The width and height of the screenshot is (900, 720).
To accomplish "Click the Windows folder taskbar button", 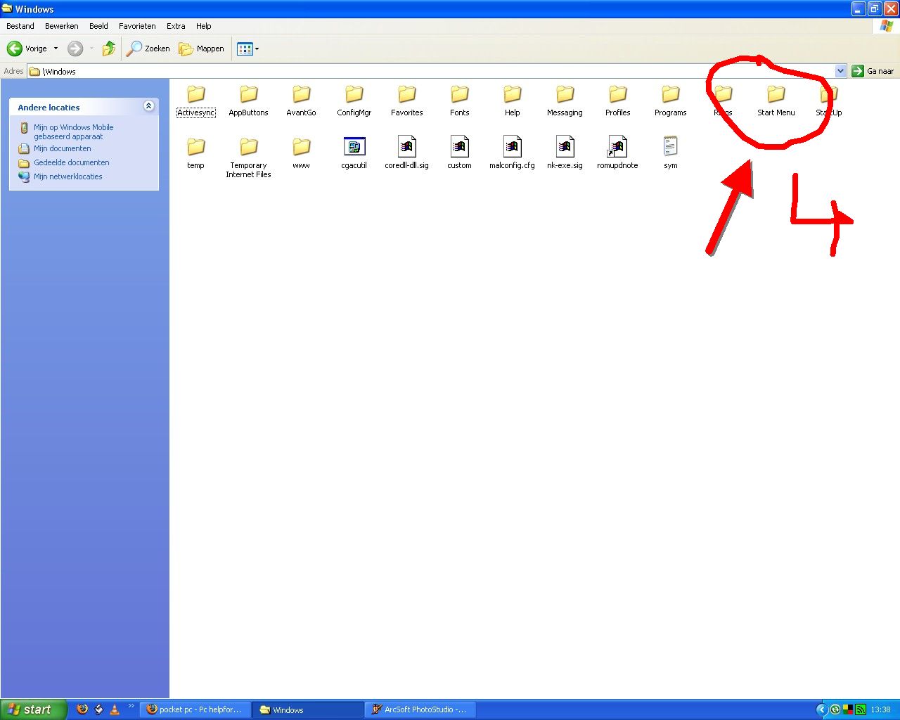I will [309, 709].
